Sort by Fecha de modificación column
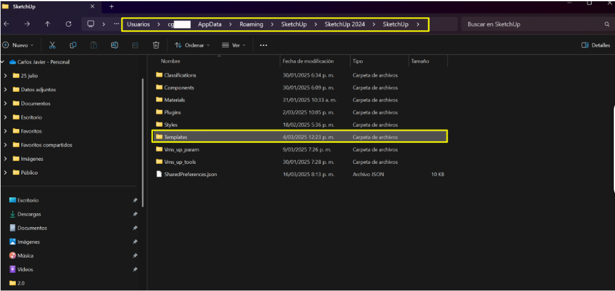Screen dimensions: 615x291 click(x=308, y=61)
